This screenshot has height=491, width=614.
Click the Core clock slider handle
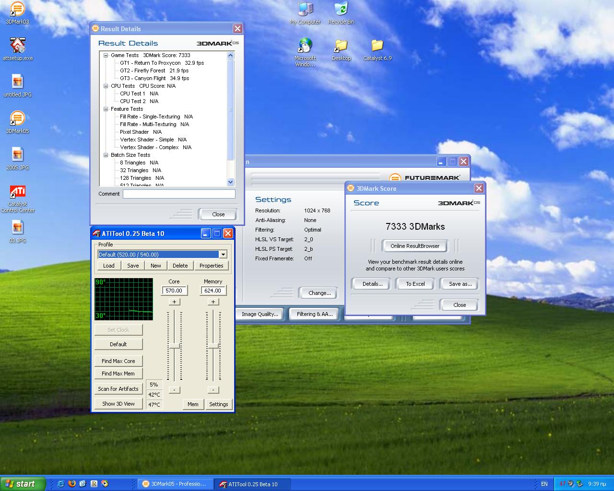(175, 346)
